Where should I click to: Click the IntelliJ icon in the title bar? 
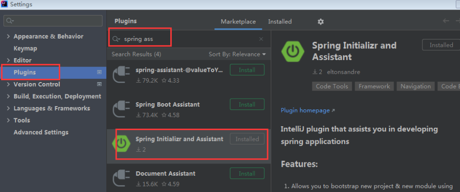(x=4, y=4)
